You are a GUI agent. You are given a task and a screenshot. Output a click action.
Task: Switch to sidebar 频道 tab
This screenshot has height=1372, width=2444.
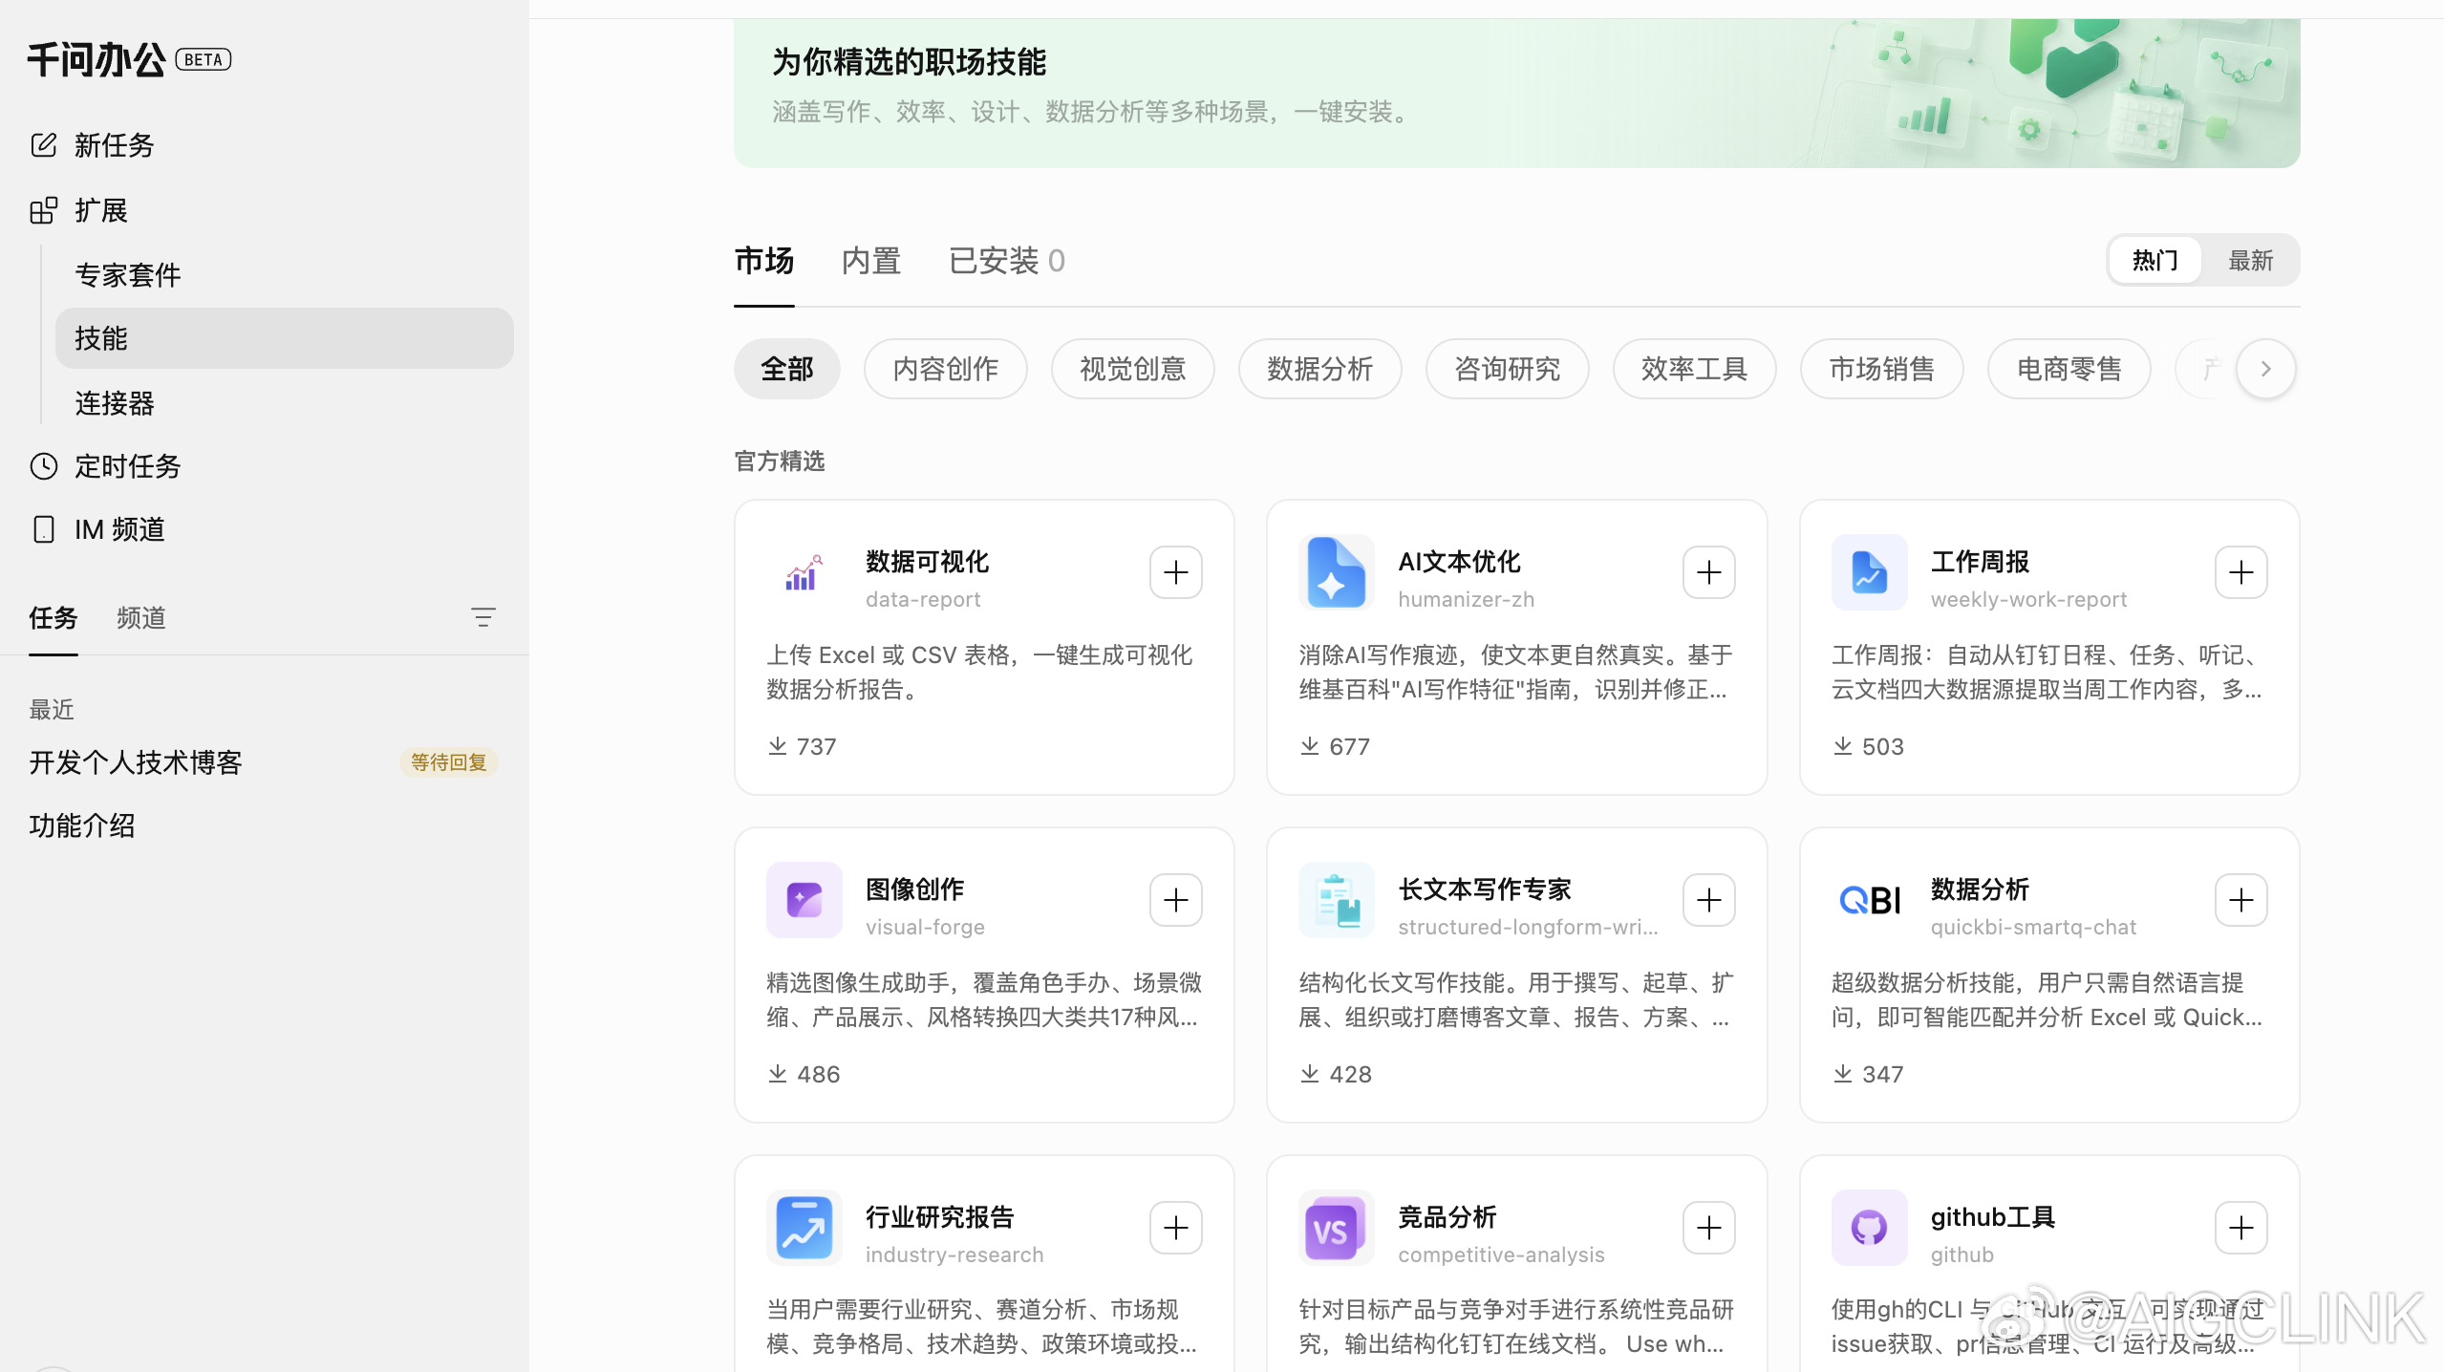(141, 617)
